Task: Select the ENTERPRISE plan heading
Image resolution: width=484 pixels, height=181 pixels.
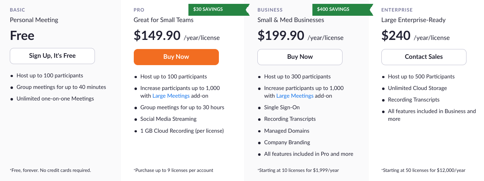Action: [x=397, y=10]
